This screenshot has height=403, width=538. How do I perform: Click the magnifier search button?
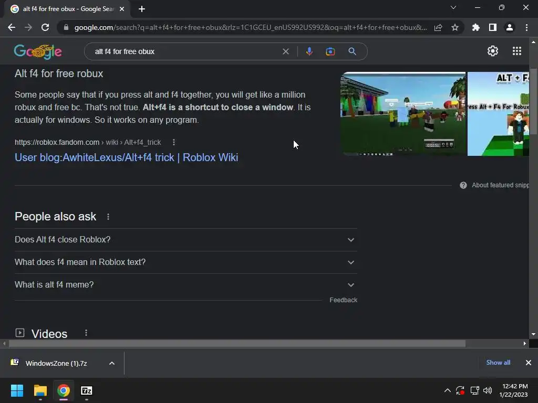point(352,51)
